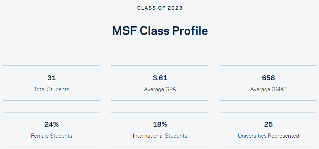Click the 658 GMAT score
The height and width of the screenshot is (149, 319).
(x=268, y=78)
